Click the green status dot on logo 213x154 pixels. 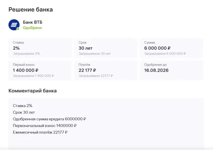18,29
